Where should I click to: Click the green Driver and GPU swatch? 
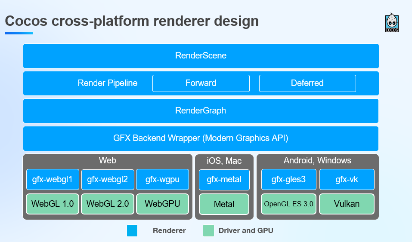pos(209,230)
